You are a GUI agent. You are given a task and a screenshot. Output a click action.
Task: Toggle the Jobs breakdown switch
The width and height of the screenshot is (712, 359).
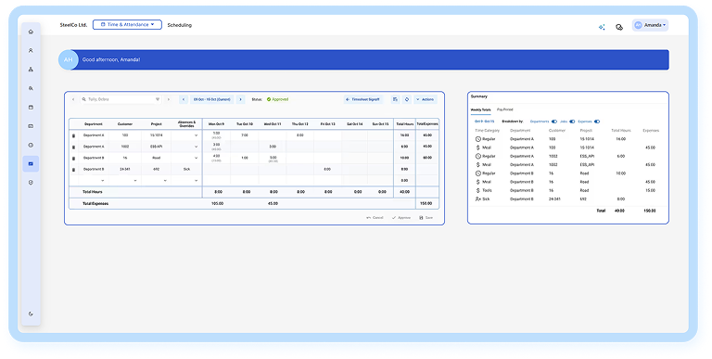[x=572, y=122]
